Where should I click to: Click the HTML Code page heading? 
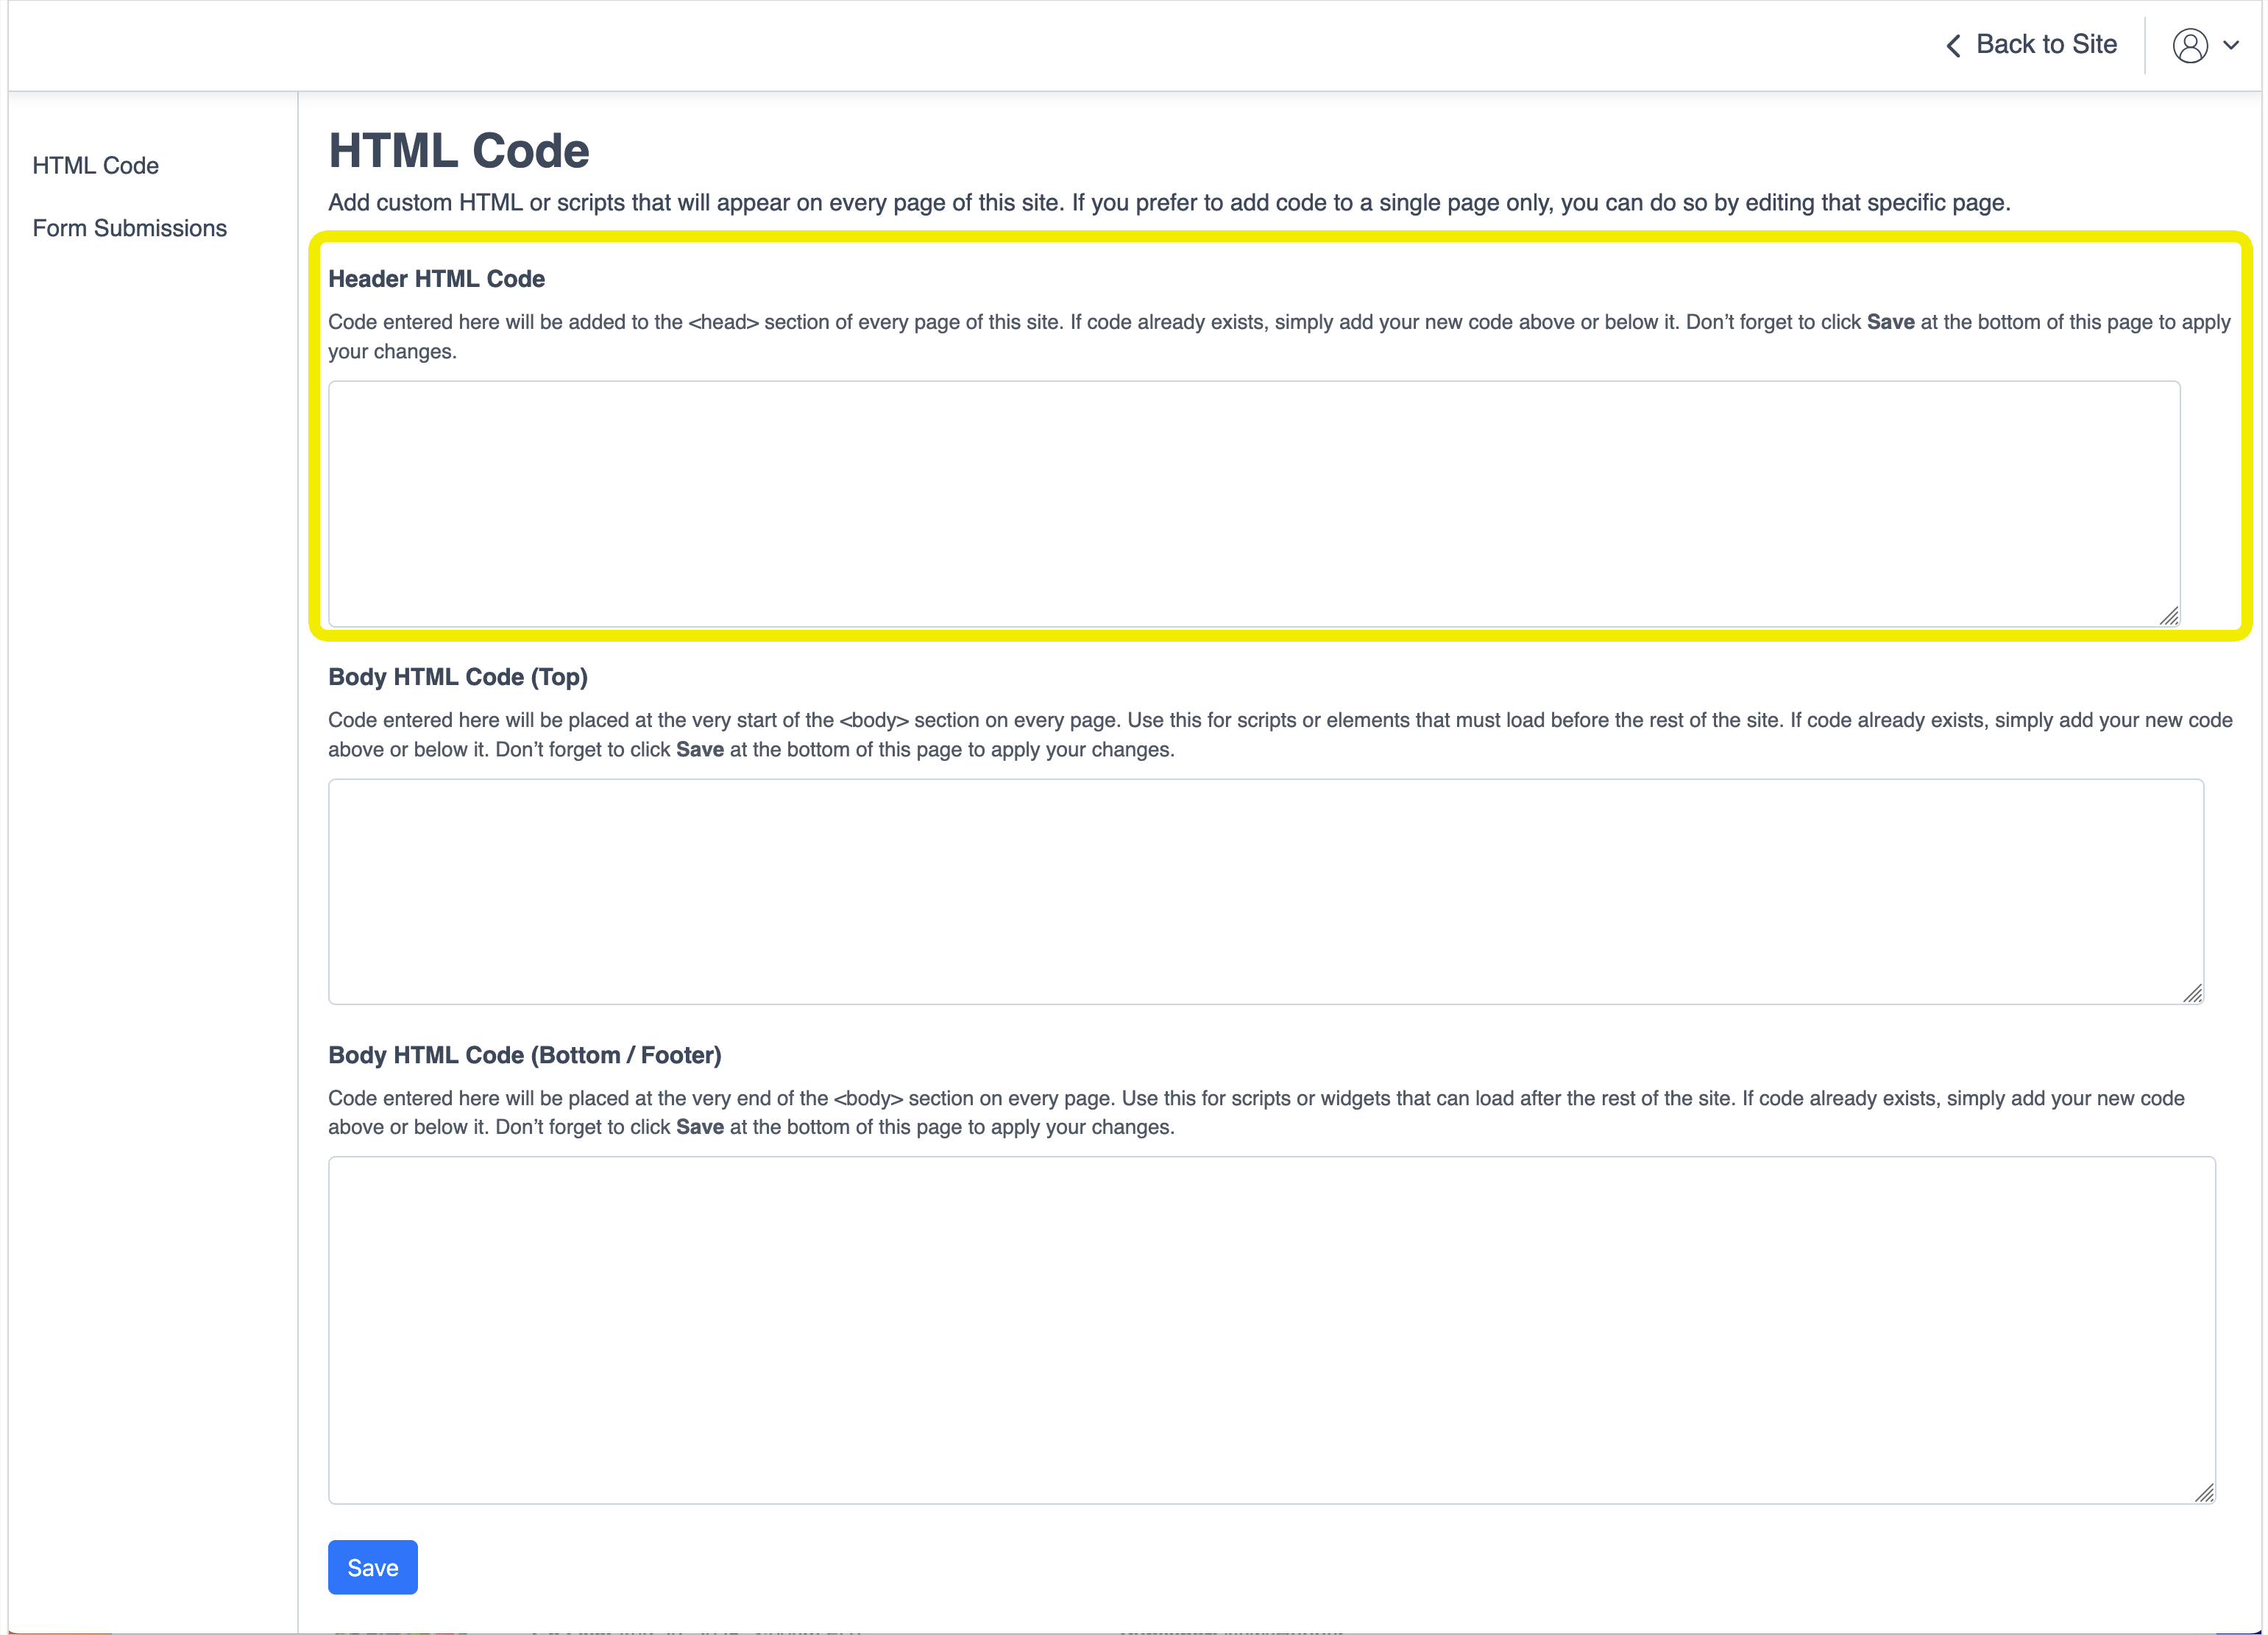(459, 151)
